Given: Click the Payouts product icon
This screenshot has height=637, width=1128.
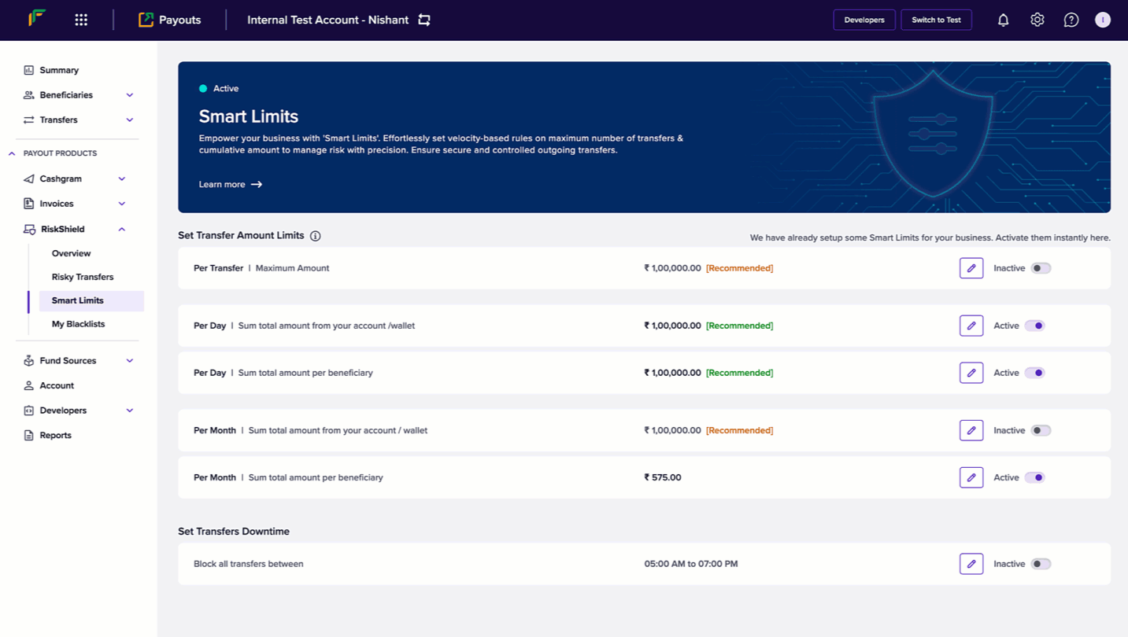Looking at the screenshot, I should (146, 20).
